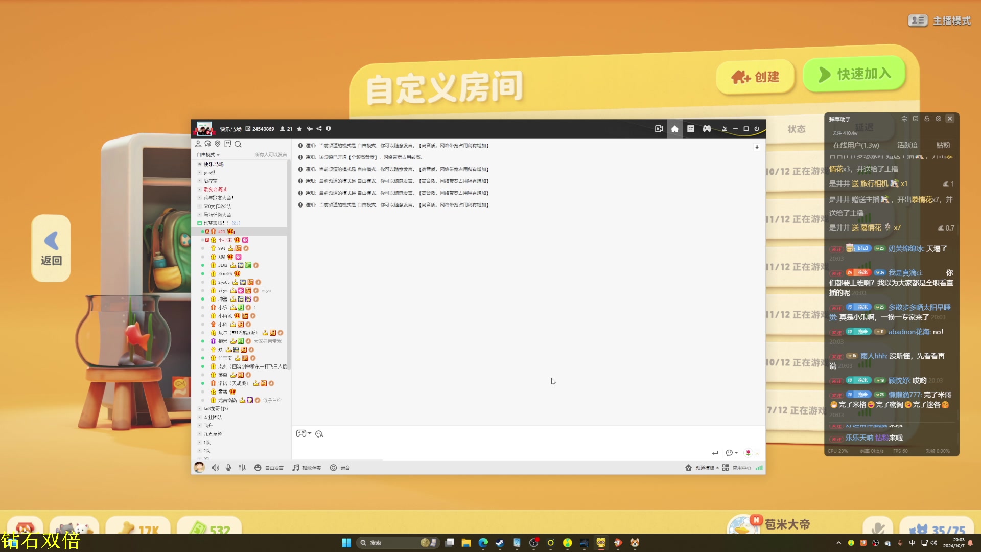The height and width of the screenshot is (552, 981).
Task: Switch to 在线用户(1.3w) tab in 弹幕助手
Action: tap(856, 145)
